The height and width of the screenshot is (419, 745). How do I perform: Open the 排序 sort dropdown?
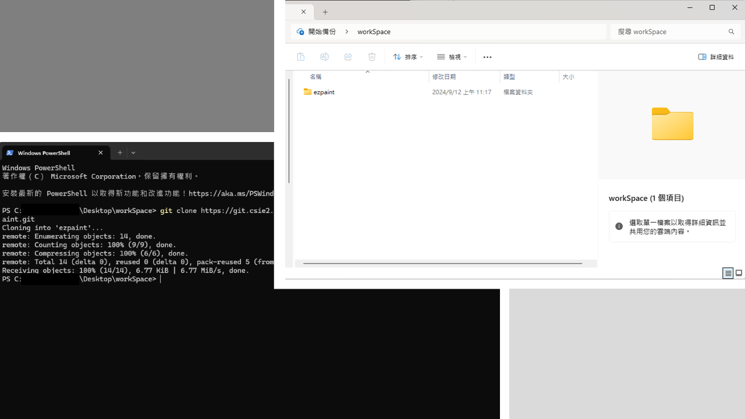tap(408, 57)
